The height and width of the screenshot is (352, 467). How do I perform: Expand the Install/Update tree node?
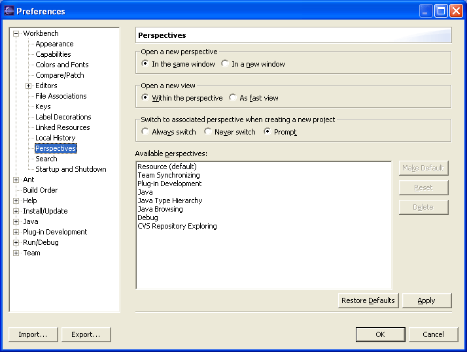pyautogui.click(x=16, y=212)
